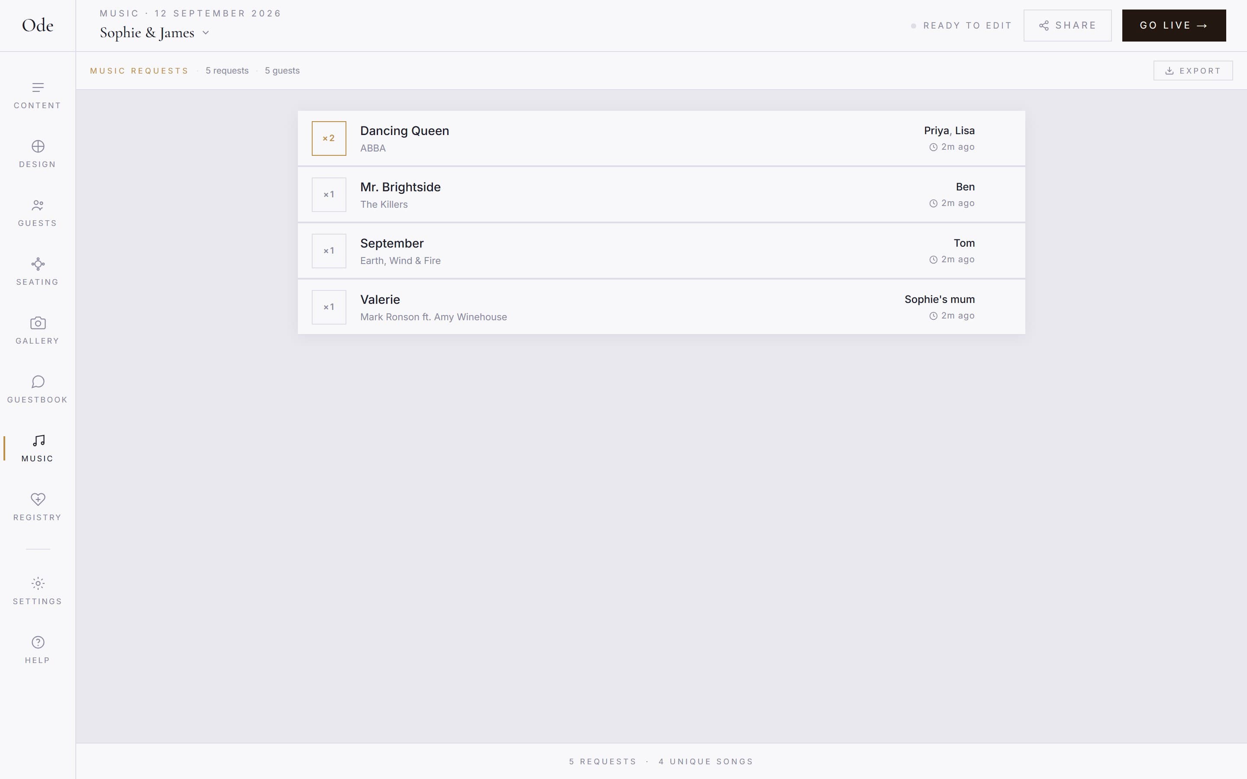This screenshot has width=1247, height=779.
Task: Select the Valerie song title
Action: pos(380,299)
